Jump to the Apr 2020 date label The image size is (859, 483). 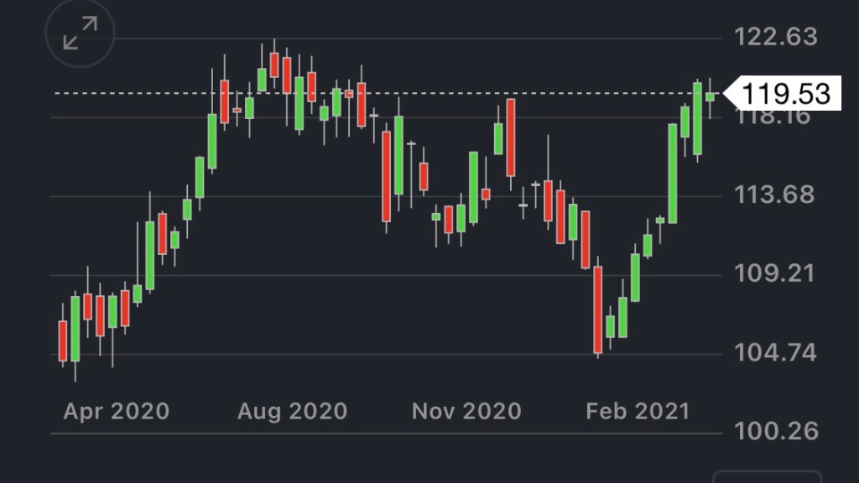[x=116, y=411]
